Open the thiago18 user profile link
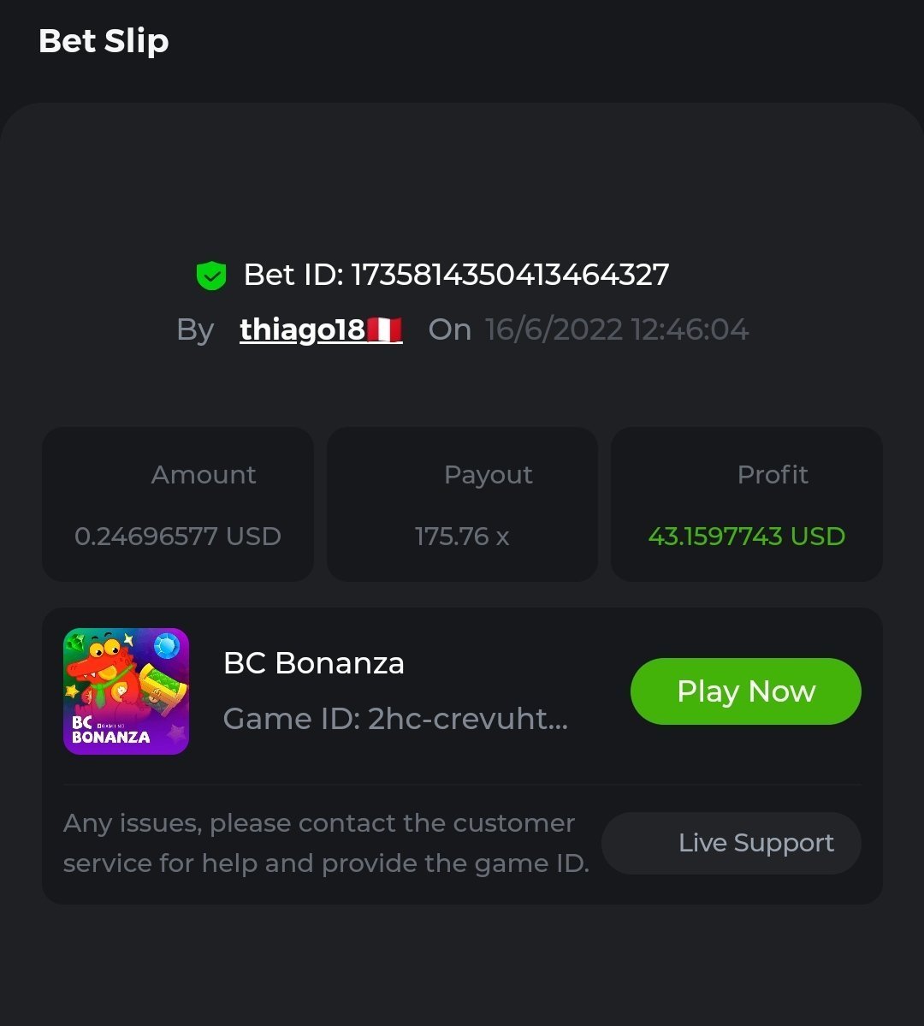 coord(303,329)
